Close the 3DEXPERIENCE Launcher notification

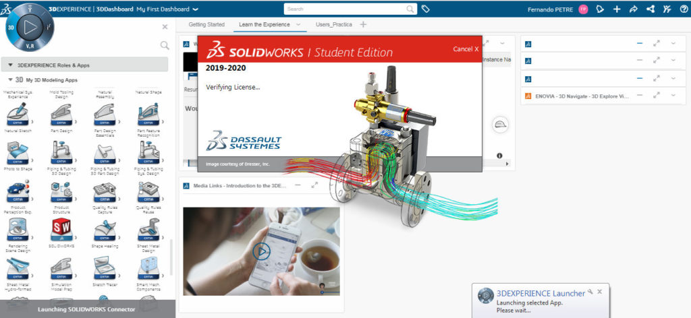(x=599, y=292)
